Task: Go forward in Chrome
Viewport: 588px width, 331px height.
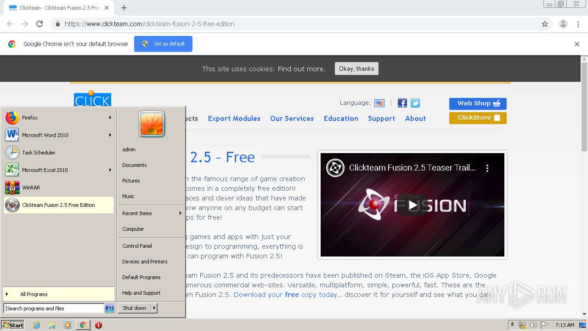Action: (25, 24)
